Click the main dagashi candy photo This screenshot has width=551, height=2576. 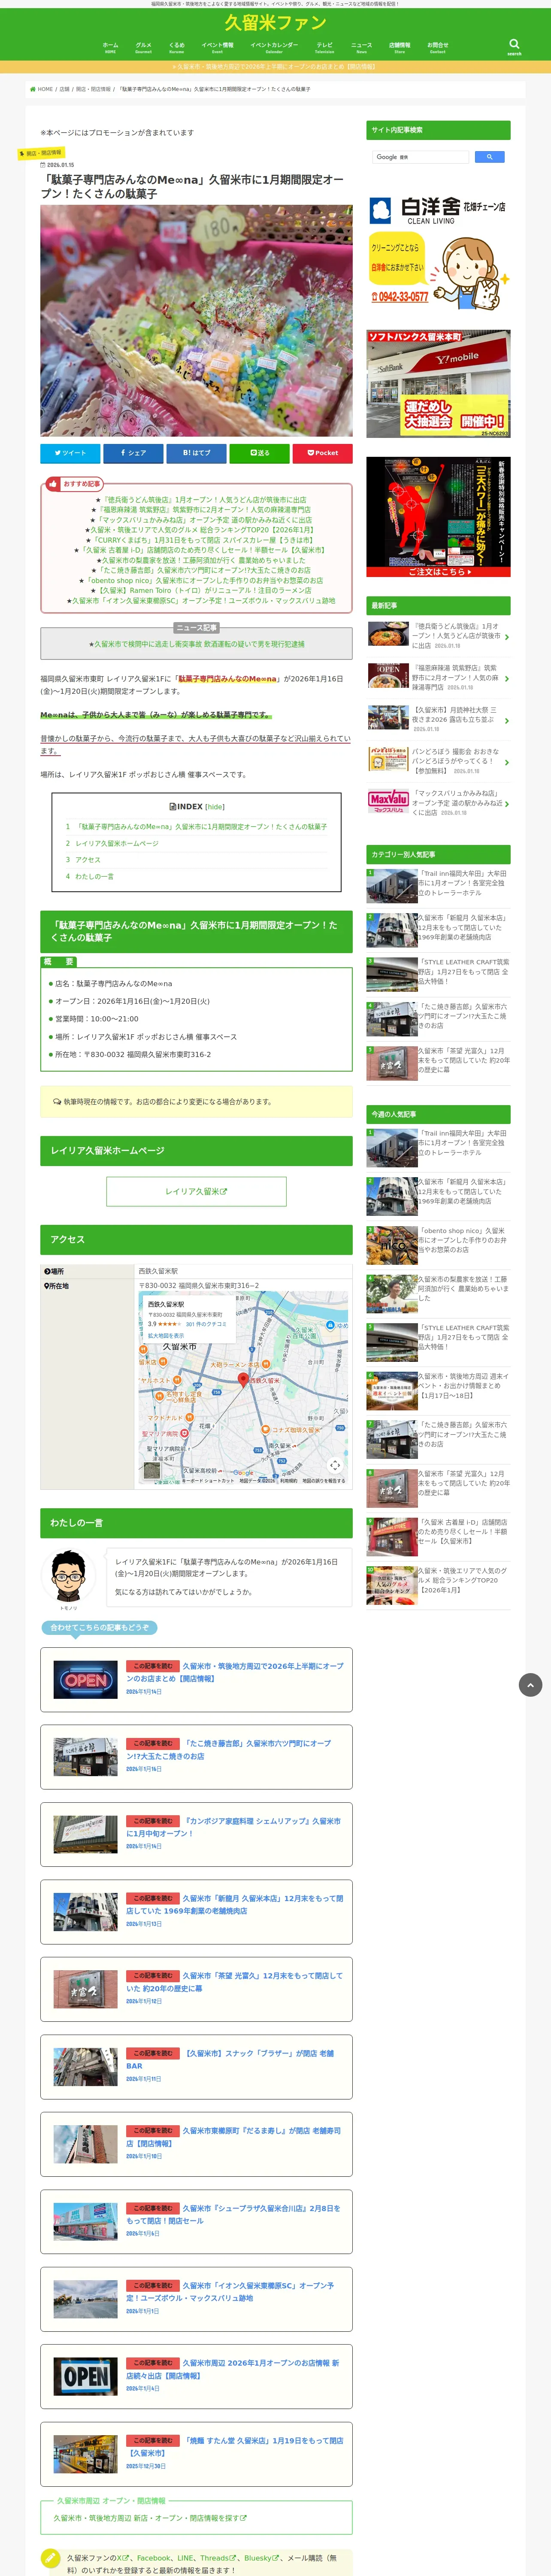(196, 321)
